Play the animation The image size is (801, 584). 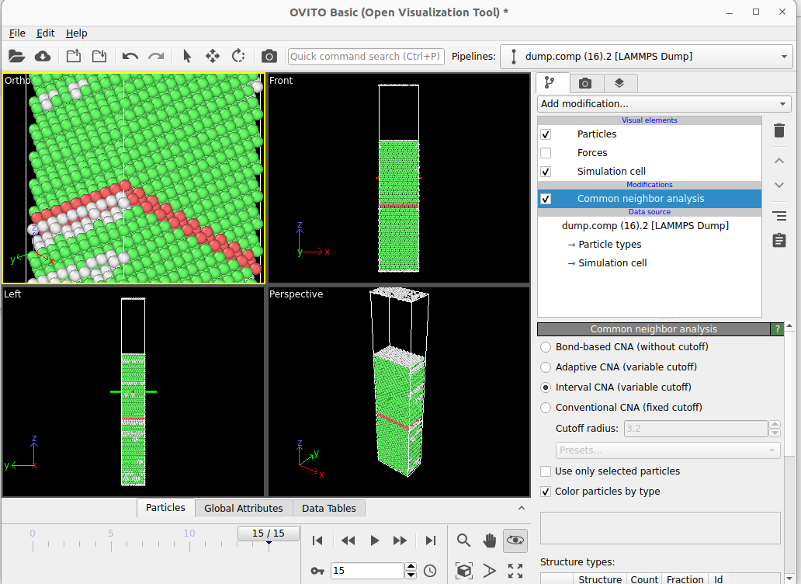coord(374,541)
